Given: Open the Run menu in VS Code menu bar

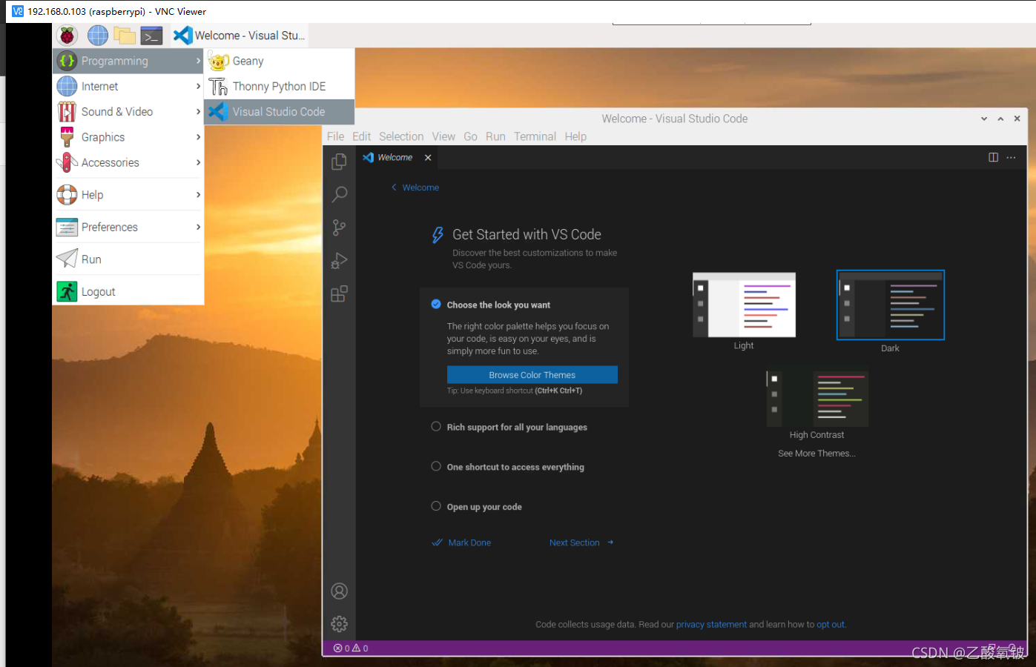Looking at the screenshot, I should pyautogui.click(x=495, y=136).
